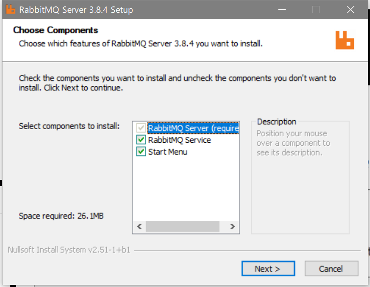
Task: Click the empty area of components list
Action: 186,189
